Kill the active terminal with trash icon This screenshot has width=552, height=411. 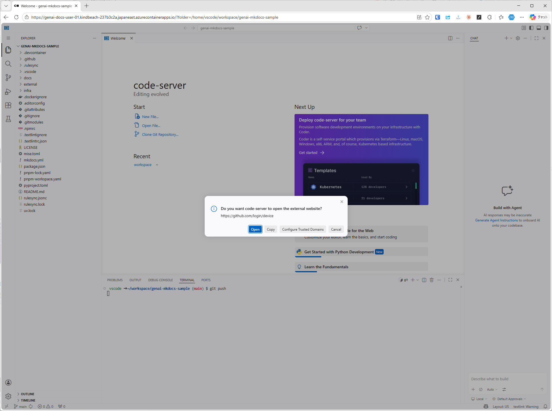432,280
